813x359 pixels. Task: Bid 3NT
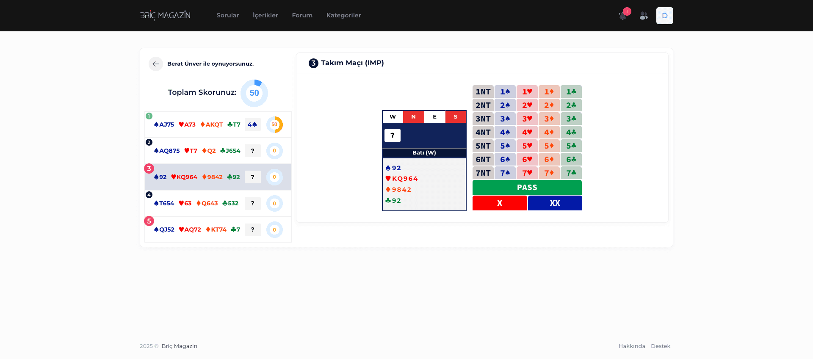click(x=483, y=119)
